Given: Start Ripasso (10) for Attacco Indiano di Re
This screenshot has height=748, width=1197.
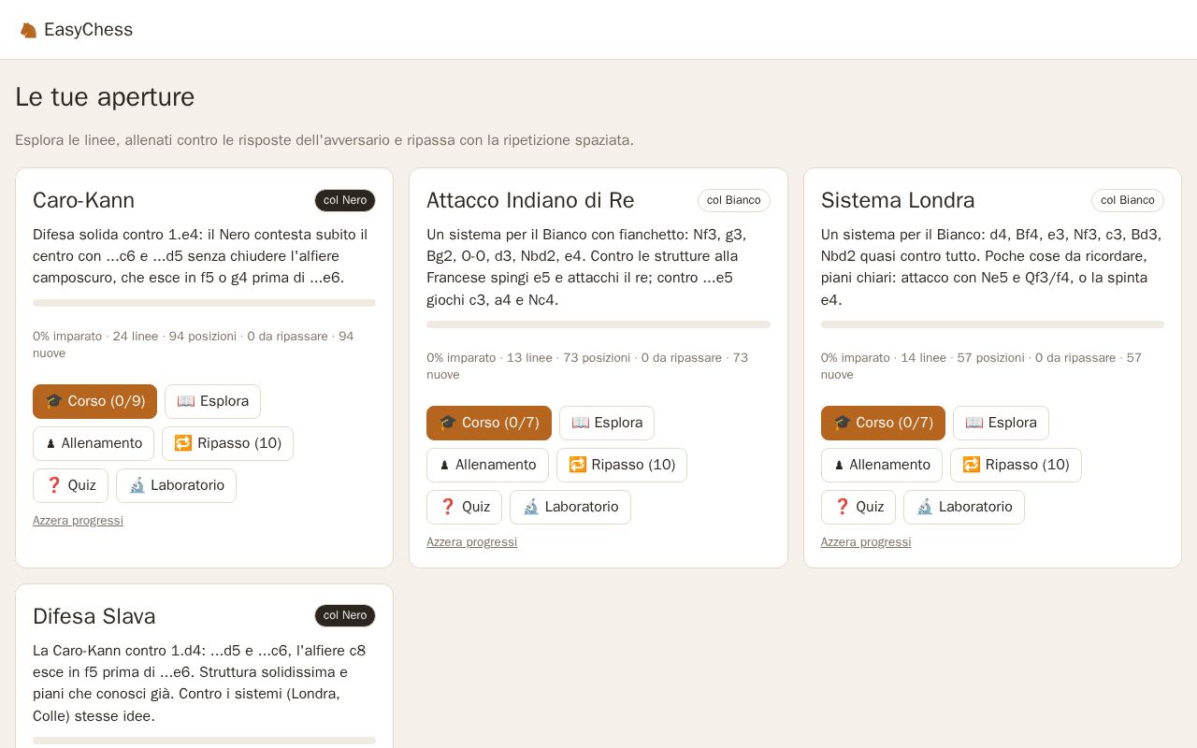Looking at the screenshot, I should pyautogui.click(x=622, y=465).
